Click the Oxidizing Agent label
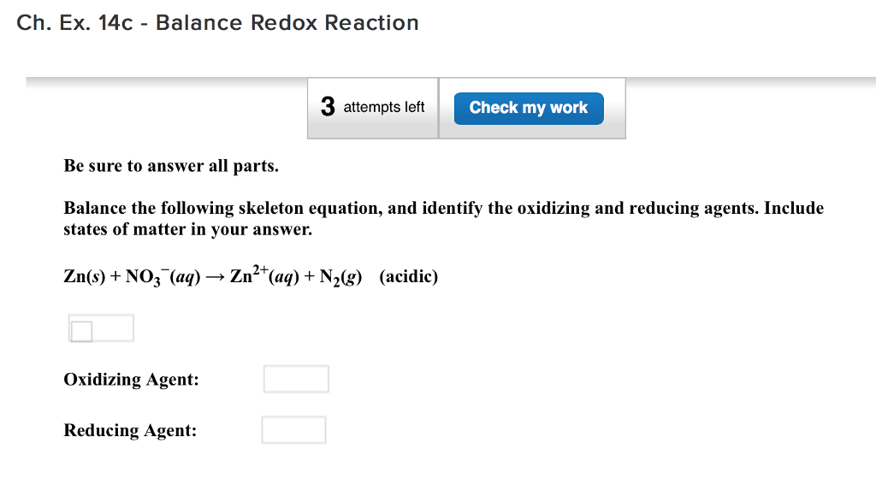The height and width of the screenshot is (502, 876). pos(130,379)
